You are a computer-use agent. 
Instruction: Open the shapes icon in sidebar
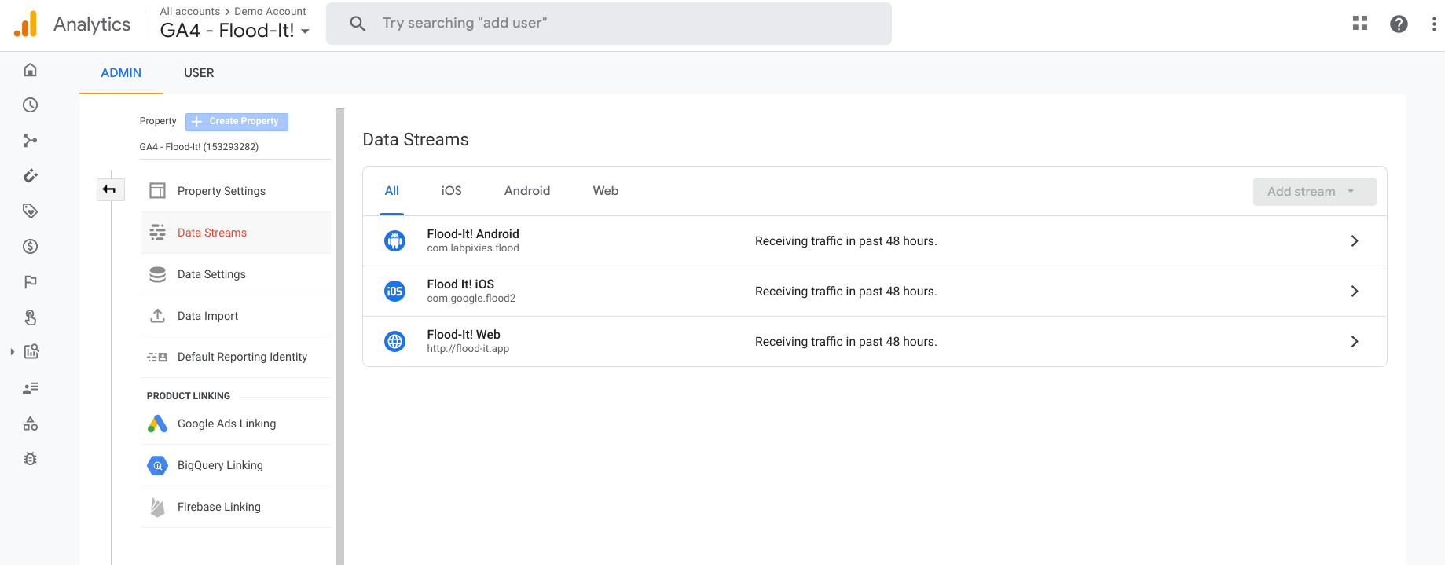click(x=31, y=424)
